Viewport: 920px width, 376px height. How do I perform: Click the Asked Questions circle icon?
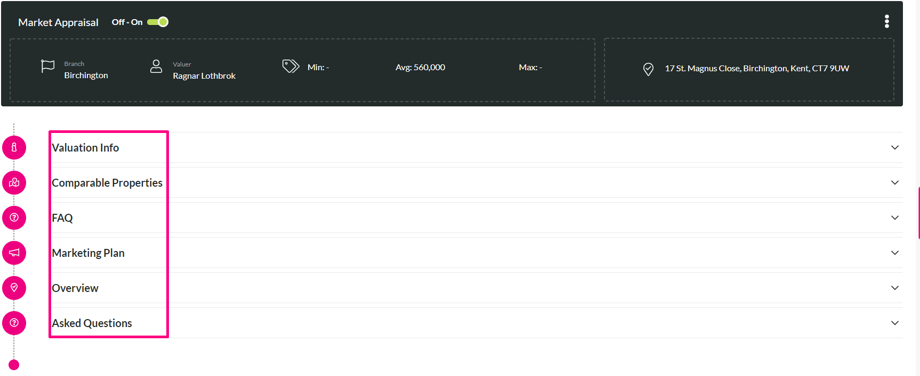pos(14,323)
